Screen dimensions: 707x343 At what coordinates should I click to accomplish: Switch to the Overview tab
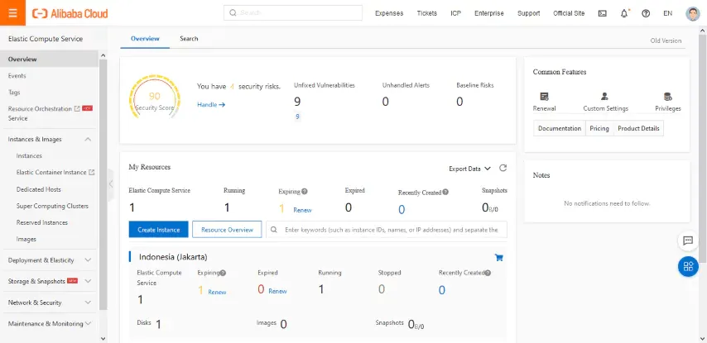click(x=145, y=39)
